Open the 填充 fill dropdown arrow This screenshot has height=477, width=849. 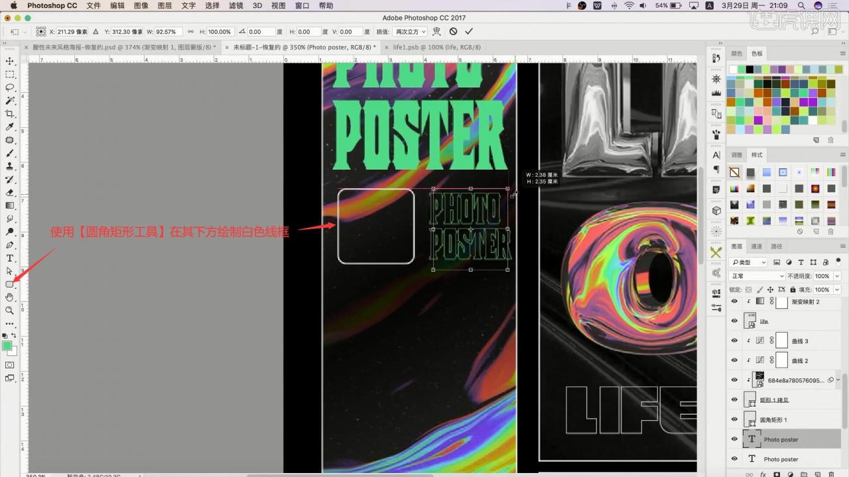click(837, 290)
